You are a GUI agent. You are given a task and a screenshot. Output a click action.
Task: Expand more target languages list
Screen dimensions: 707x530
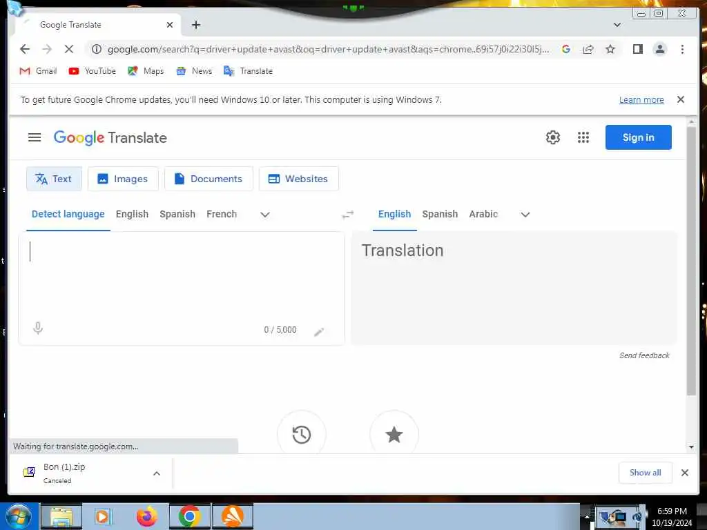pos(525,215)
